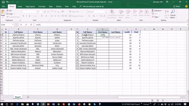The height and width of the screenshot is (106, 189).
Task: Toggle Underline formatting
Action: tap(30, 16)
